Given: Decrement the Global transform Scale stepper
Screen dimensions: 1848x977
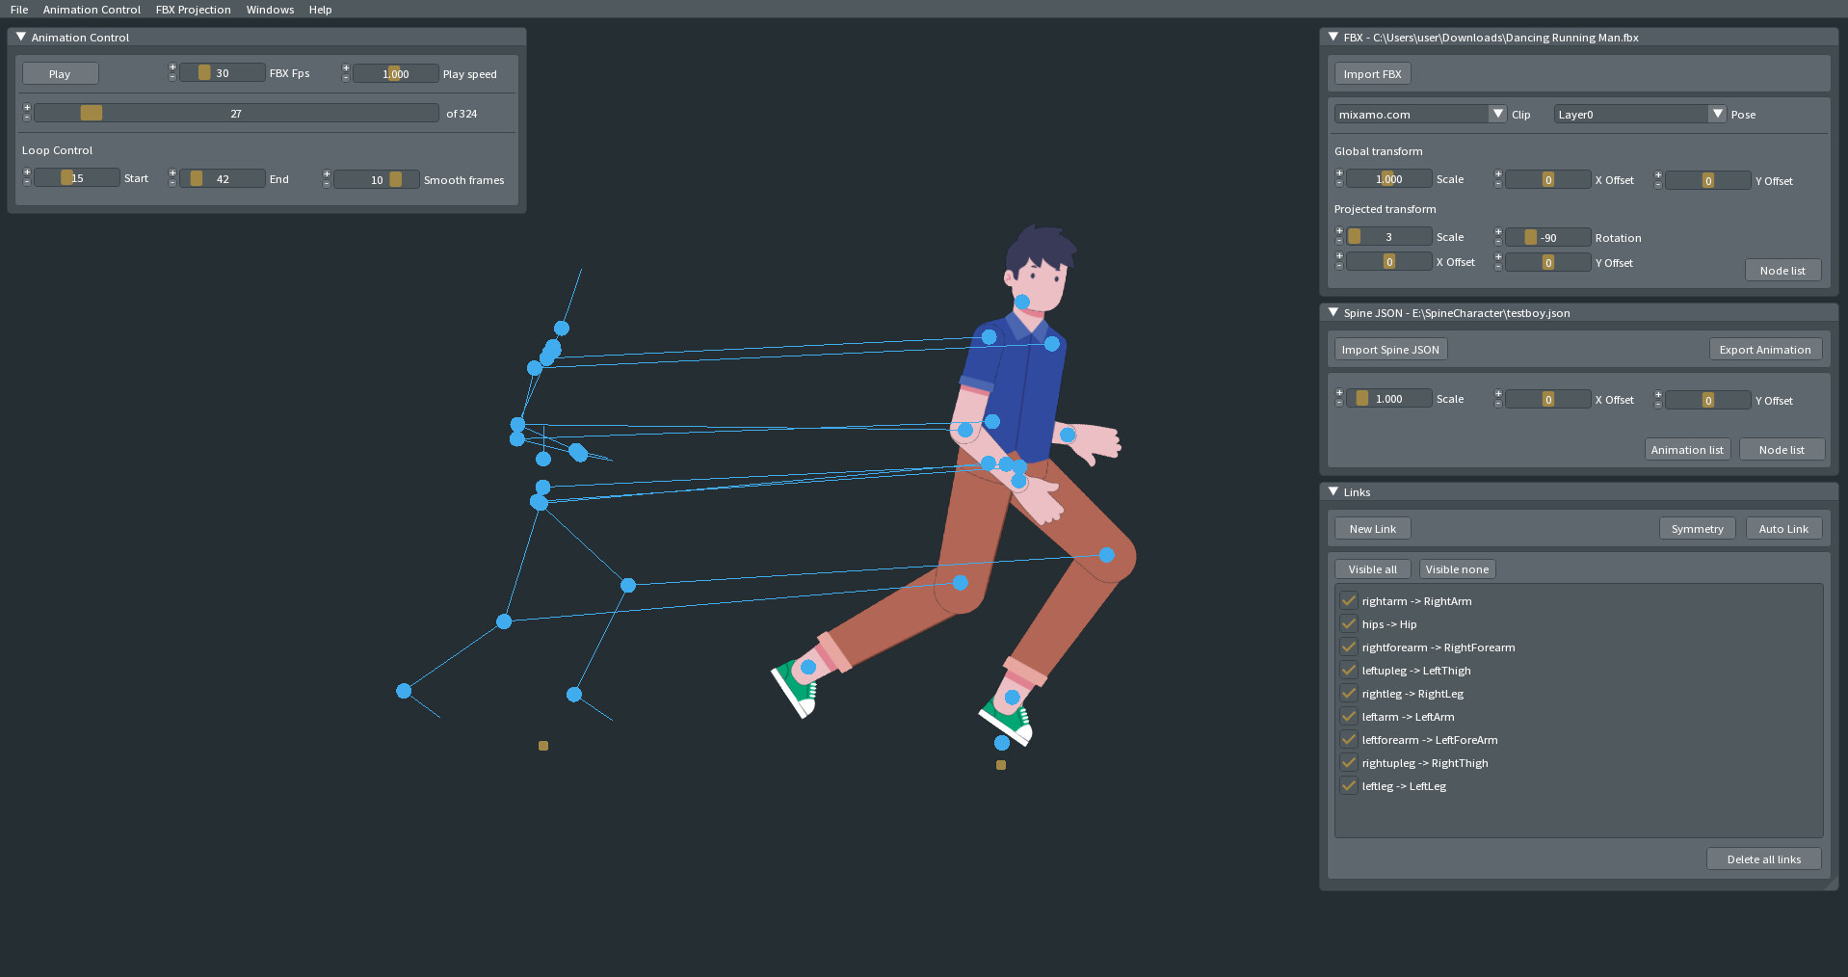Looking at the screenshot, I should (1339, 184).
